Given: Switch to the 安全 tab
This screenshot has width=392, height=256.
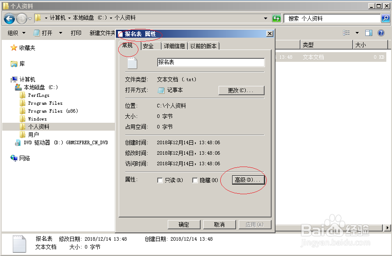Looking at the screenshot, I should point(148,46).
